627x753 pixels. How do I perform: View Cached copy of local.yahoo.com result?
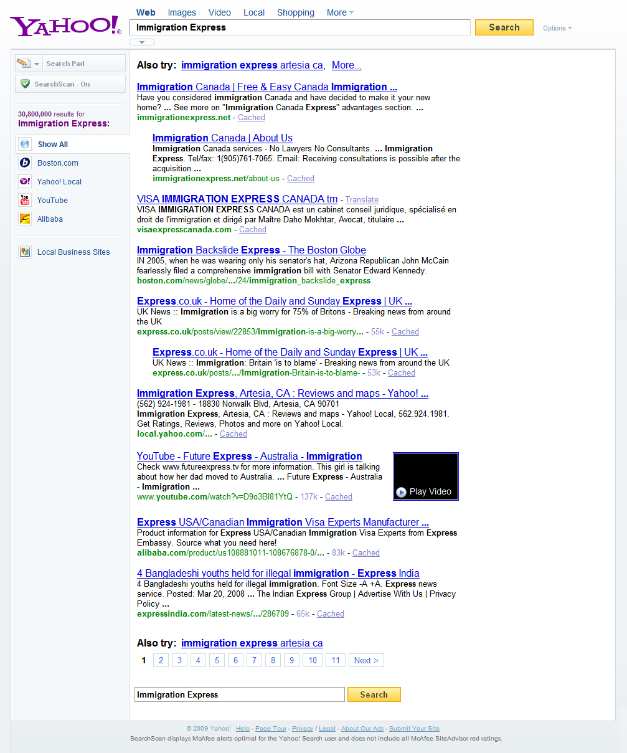[x=233, y=434]
